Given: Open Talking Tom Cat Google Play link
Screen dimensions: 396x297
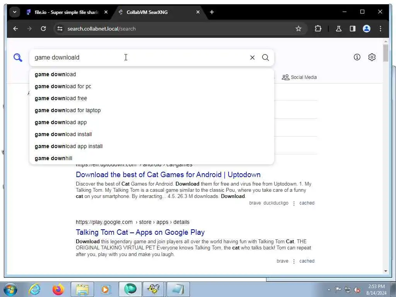Looking at the screenshot, I should click(x=140, y=232).
